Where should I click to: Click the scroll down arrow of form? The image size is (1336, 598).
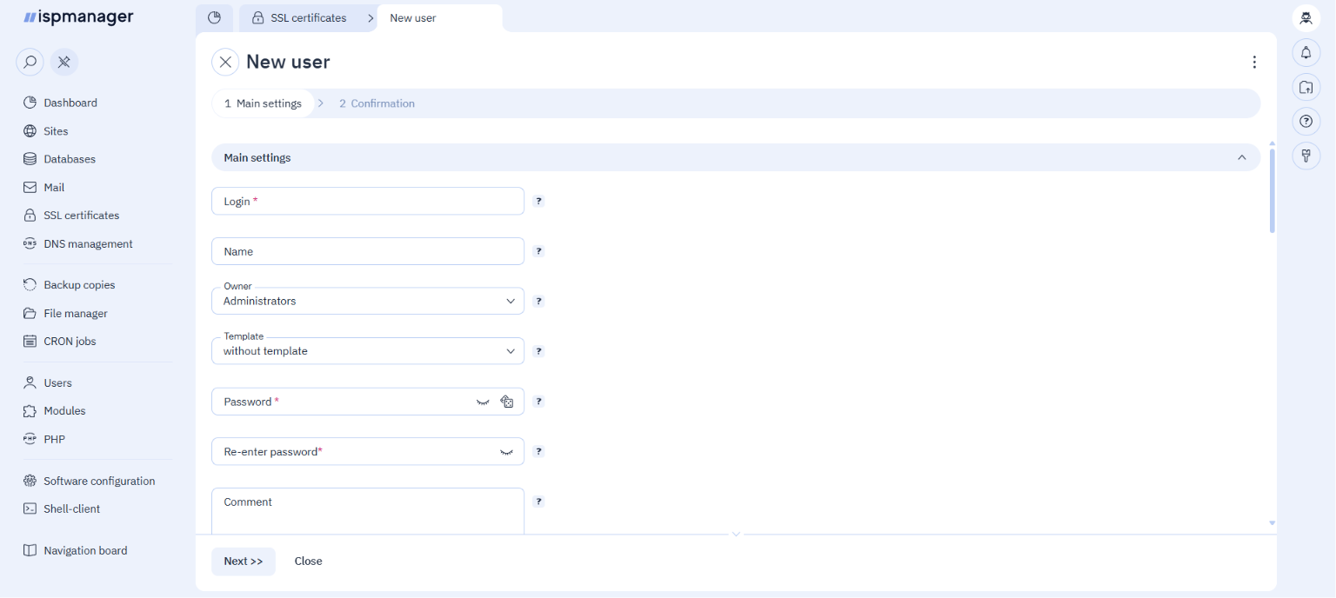(x=1273, y=523)
